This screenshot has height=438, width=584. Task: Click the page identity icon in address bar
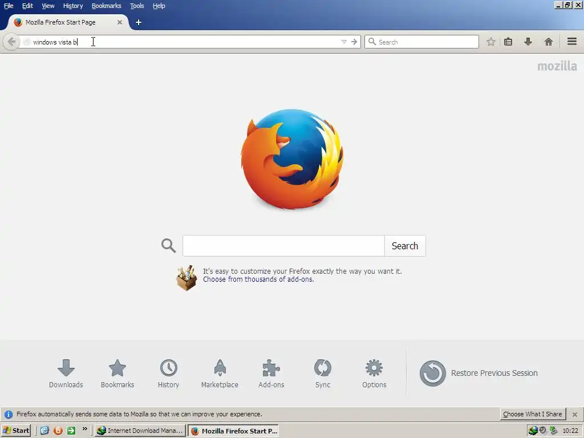[x=26, y=42]
